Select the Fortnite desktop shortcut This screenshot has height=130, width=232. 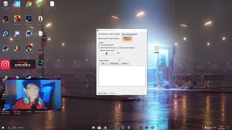[x=17, y=4]
